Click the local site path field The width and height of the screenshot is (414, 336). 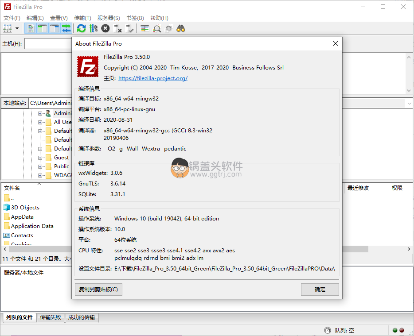pyautogui.click(x=50, y=103)
